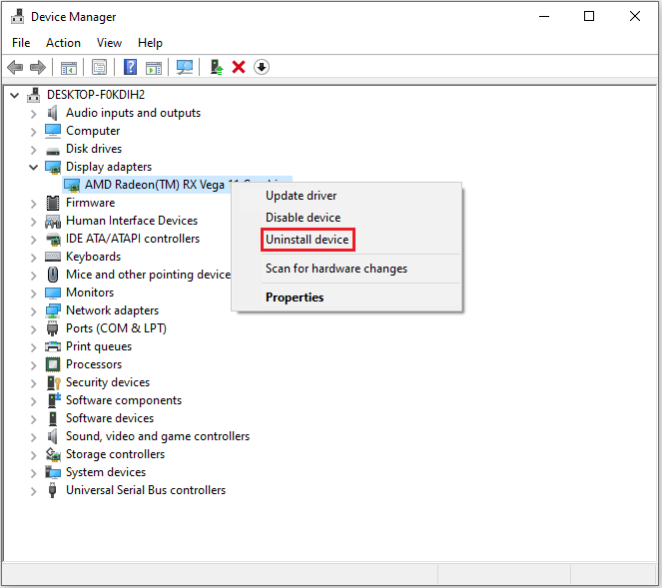The width and height of the screenshot is (662, 588).
Task: Select the Processors tree item
Action: 94,364
